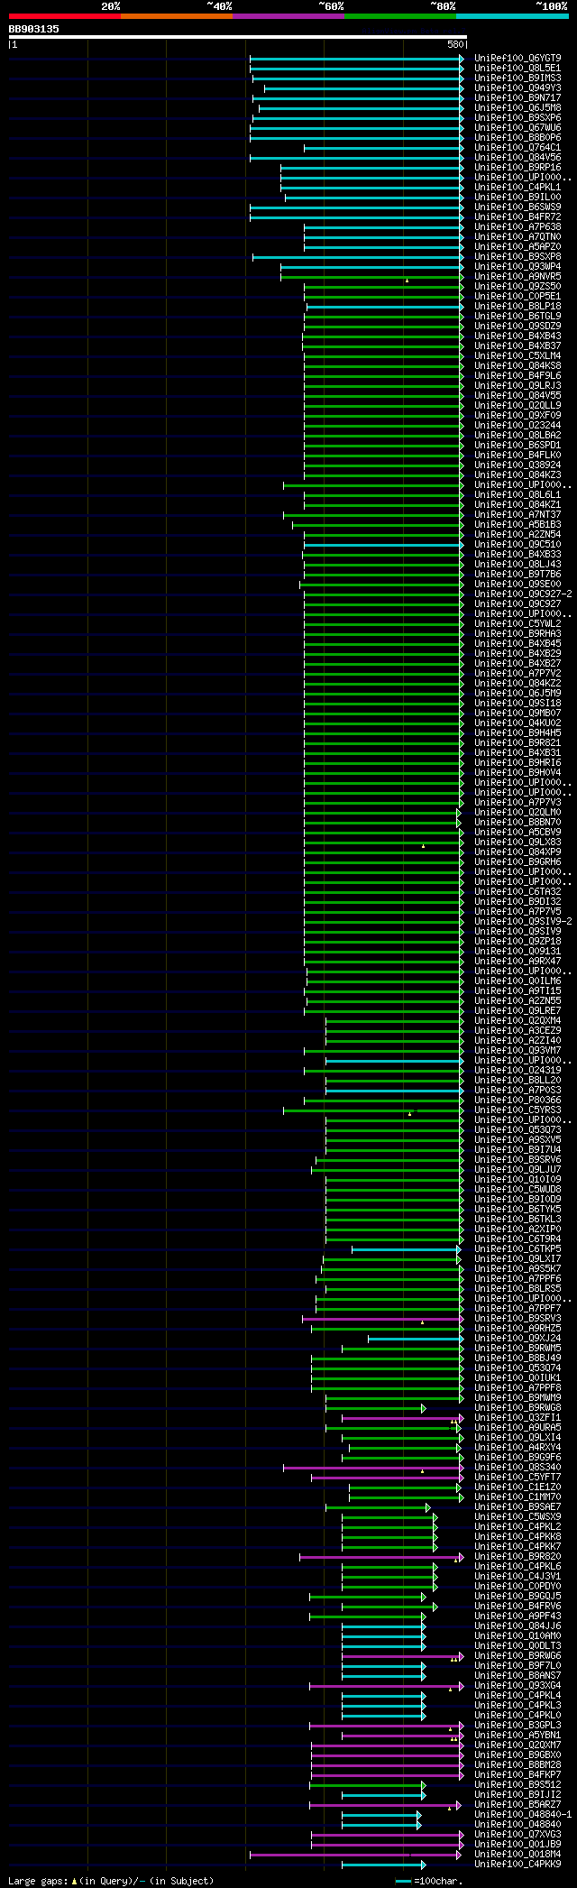This screenshot has width=577, height=1888.
Task: Select label UniRef100_Q2QXM4
Action: coord(517,1021)
